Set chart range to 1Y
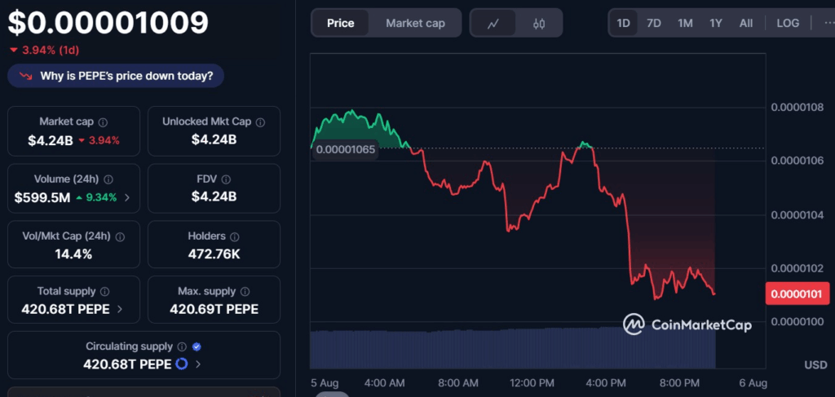835x397 pixels. 716,23
